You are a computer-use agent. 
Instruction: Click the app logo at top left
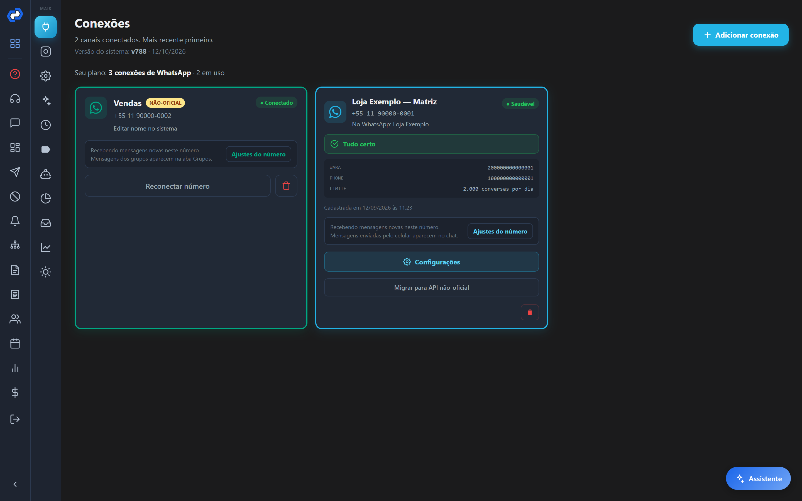pyautogui.click(x=15, y=15)
